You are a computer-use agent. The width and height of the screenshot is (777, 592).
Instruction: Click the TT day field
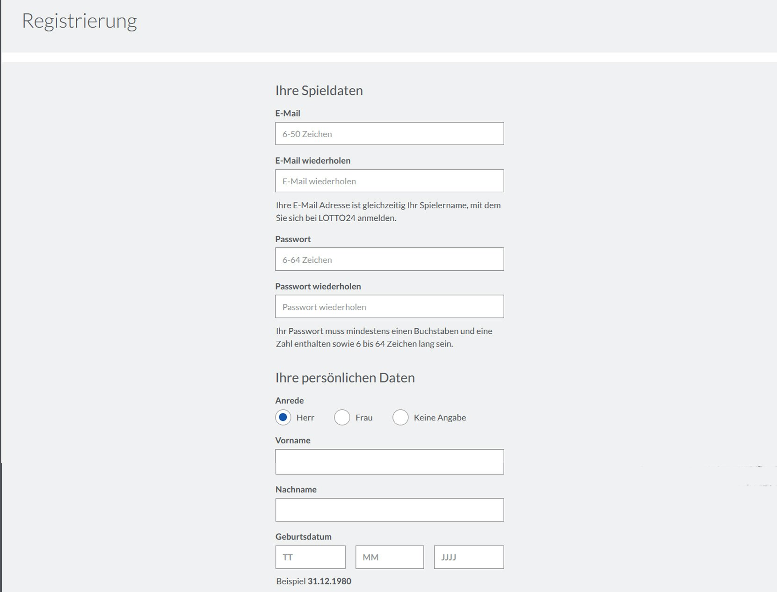[x=310, y=557]
